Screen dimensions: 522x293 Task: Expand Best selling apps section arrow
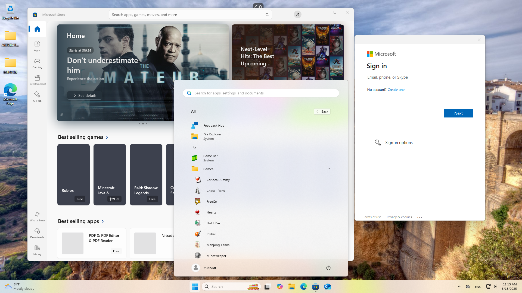[102, 221]
